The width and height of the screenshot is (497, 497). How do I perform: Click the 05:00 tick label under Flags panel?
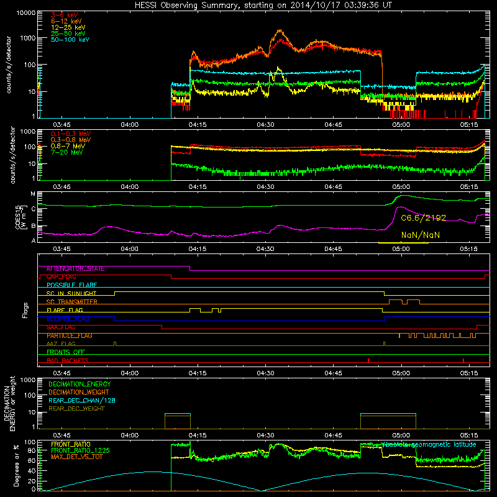[x=401, y=373]
